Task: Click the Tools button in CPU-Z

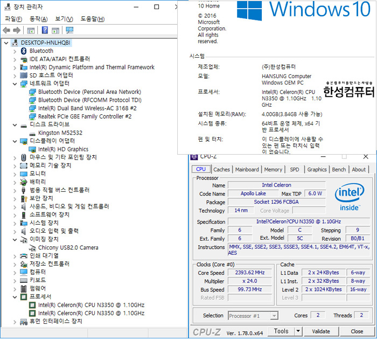Action: point(281,331)
